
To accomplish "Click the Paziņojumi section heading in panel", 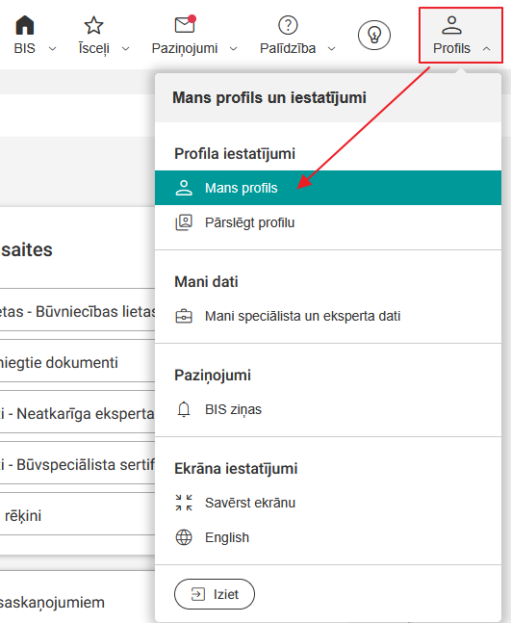I will pyautogui.click(x=213, y=376).
